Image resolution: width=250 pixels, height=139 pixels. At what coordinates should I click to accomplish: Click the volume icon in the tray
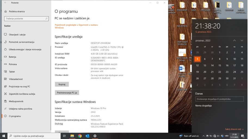tap(218, 136)
